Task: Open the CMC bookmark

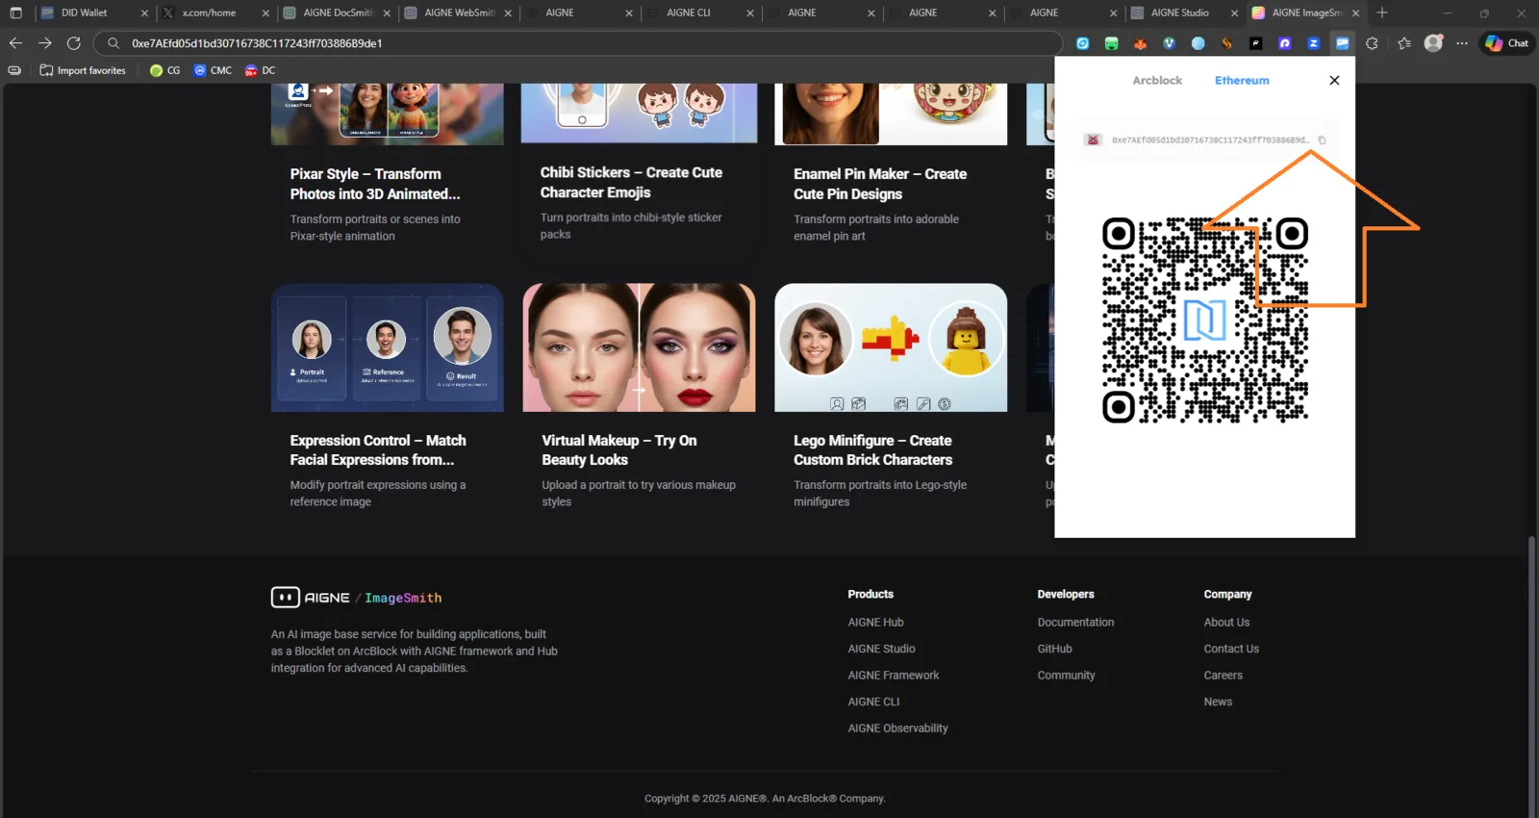Action: coord(213,70)
